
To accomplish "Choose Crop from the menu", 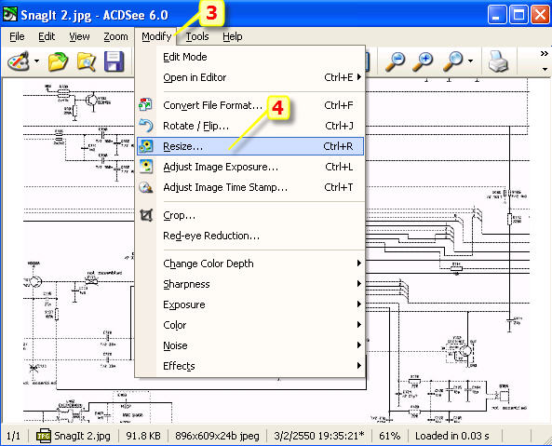I will pyautogui.click(x=250, y=215).
